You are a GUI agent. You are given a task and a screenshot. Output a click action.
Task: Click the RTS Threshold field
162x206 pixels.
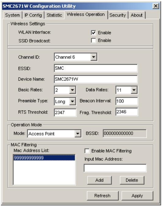(x=65, y=112)
